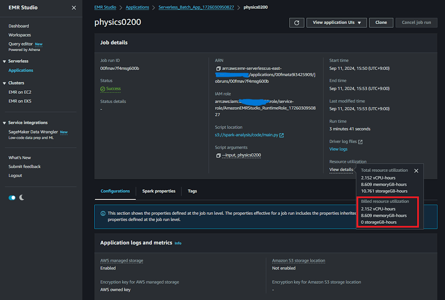445x300 pixels.
Task: Click Submit feedback link
Action: [x=25, y=167]
